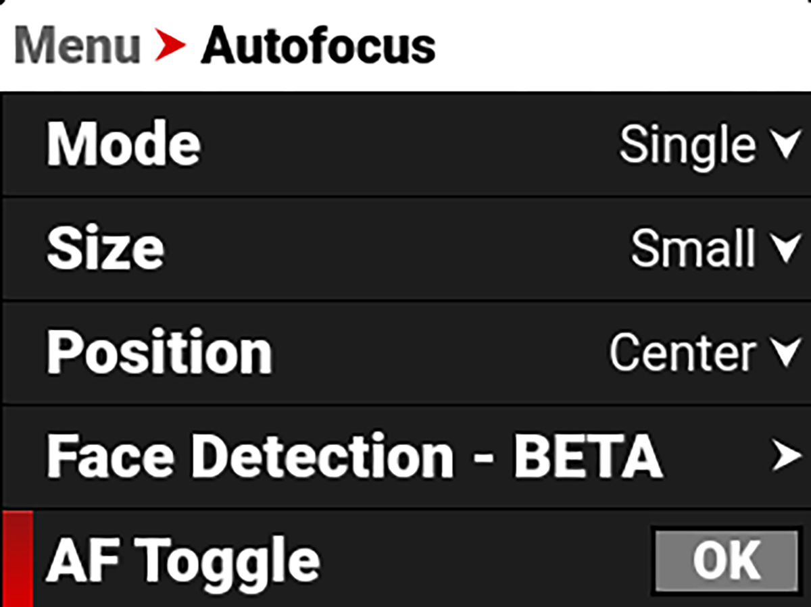Select the Size settings row
Viewport: 811px width, 607px height.
point(105,248)
